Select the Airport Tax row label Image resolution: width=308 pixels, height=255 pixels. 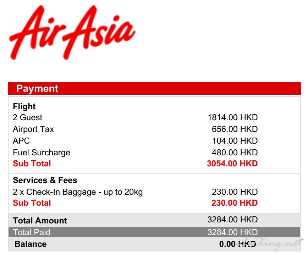(x=33, y=129)
